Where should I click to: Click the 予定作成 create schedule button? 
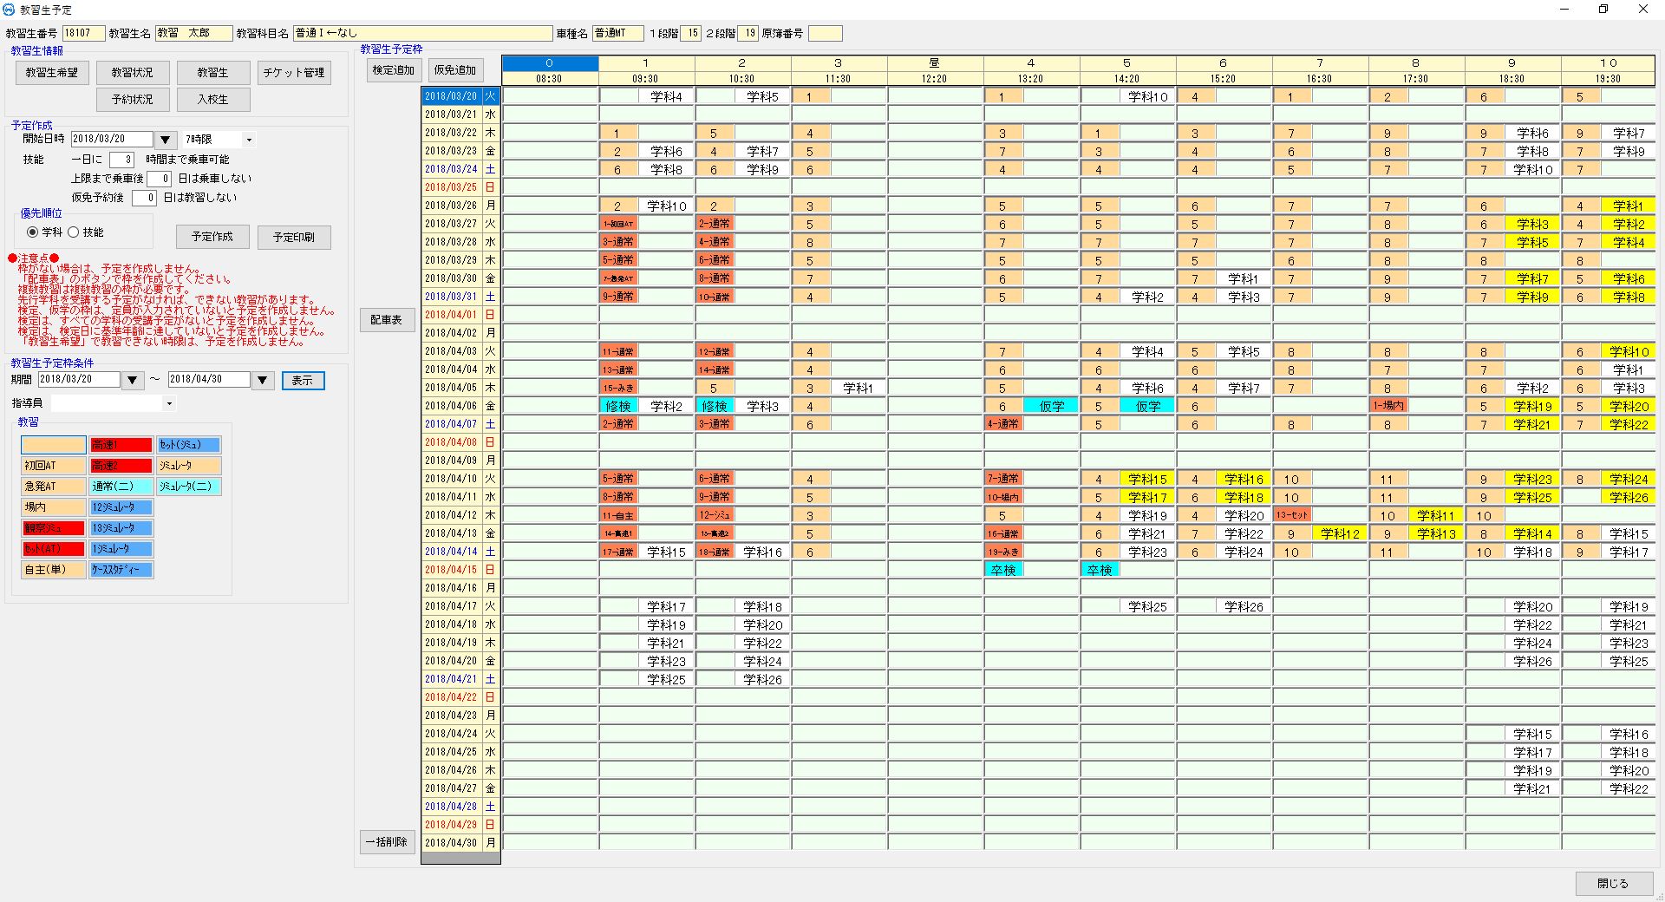point(212,237)
